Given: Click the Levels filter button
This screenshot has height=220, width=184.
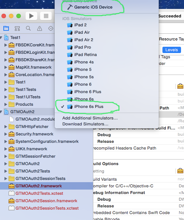Looking at the screenshot, I should coord(171,50).
